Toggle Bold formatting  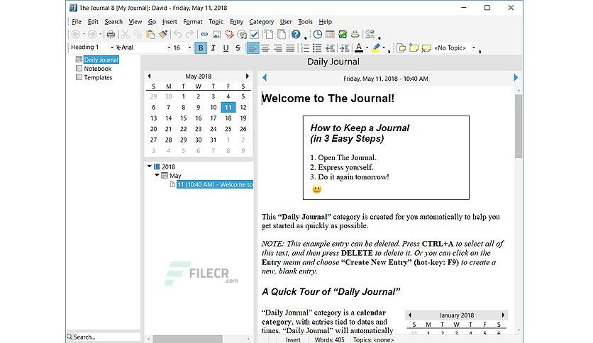coord(201,48)
